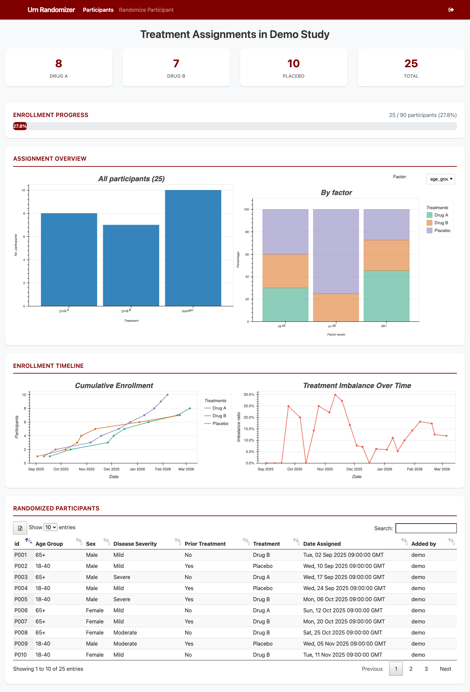Viewport: 470px width, 692px height.
Task: Focus the table Search input field
Action: [x=426, y=528]
